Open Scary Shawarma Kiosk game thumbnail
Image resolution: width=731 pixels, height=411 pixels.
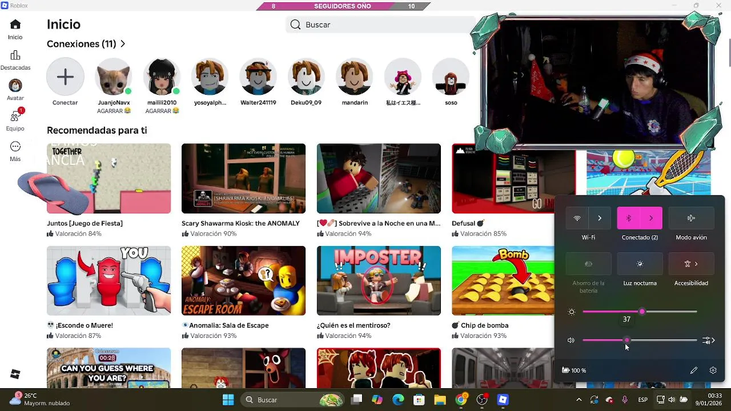[243, 179]
